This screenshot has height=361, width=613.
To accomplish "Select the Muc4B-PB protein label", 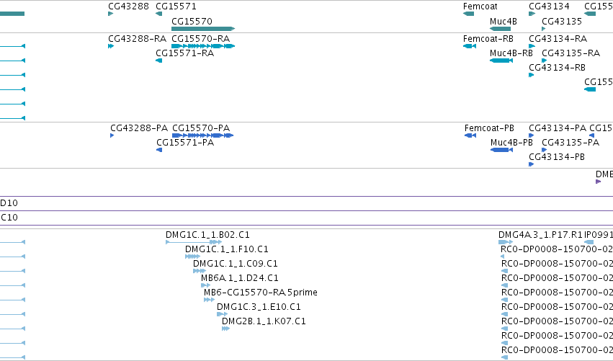I will [511, 143].
